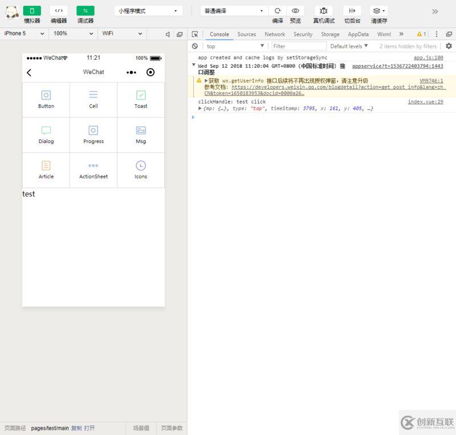Image resolution: width=456 pixels, height=435 pixels.
Task: Click the user avatar icon
Action: click(x=11, y=12)
